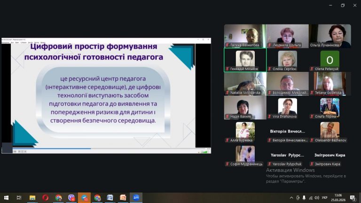Click on Oleksandr Bazhenov's participant tile
The width and height of the screenshot is (361, 203).
click(x=330, y=132)
